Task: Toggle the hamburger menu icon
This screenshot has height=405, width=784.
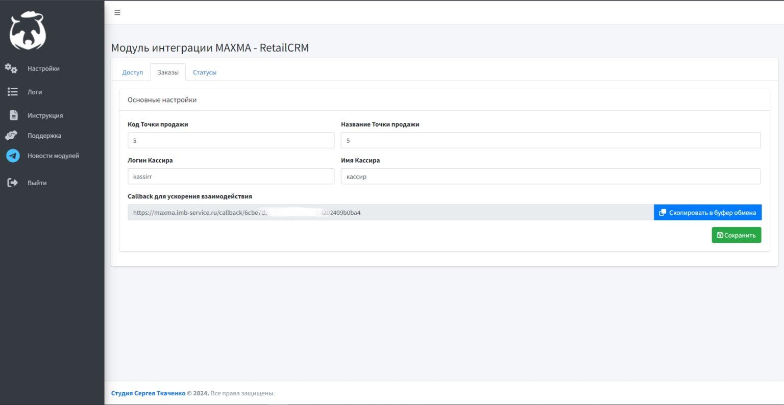Action: (x=117, y=13)
